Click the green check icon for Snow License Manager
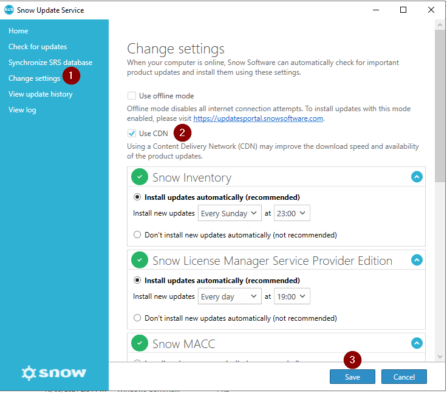The image size is (447, 393). click(140, 260)
